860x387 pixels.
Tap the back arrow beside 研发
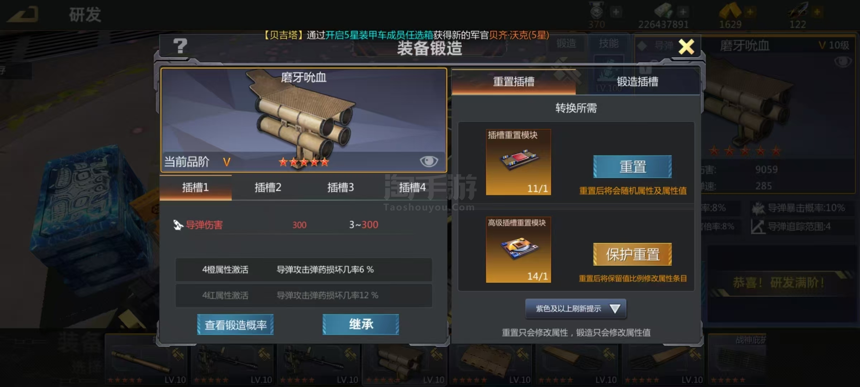(x=23, y=14)
